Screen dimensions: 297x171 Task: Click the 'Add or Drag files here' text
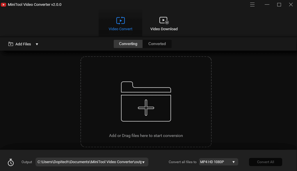click(146, 136)
